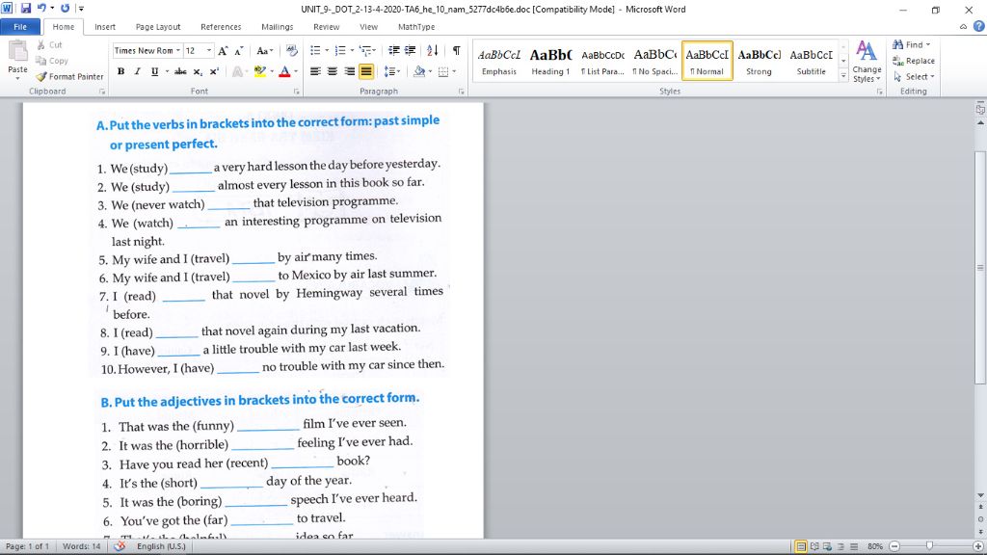Switch to the References tab
Viewport: 987px width, 555px height.
click(221, 27)
